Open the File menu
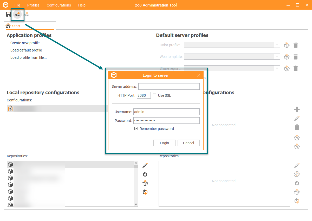312x221 pixels. coord(17,5)
